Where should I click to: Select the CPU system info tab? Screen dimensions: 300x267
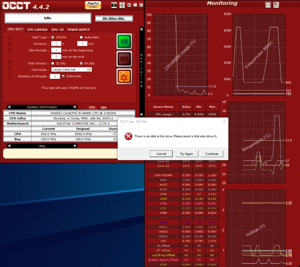tap(92, 108)
